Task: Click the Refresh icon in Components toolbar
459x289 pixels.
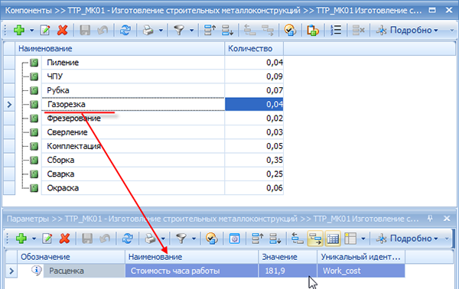Action: click(125, 30)
